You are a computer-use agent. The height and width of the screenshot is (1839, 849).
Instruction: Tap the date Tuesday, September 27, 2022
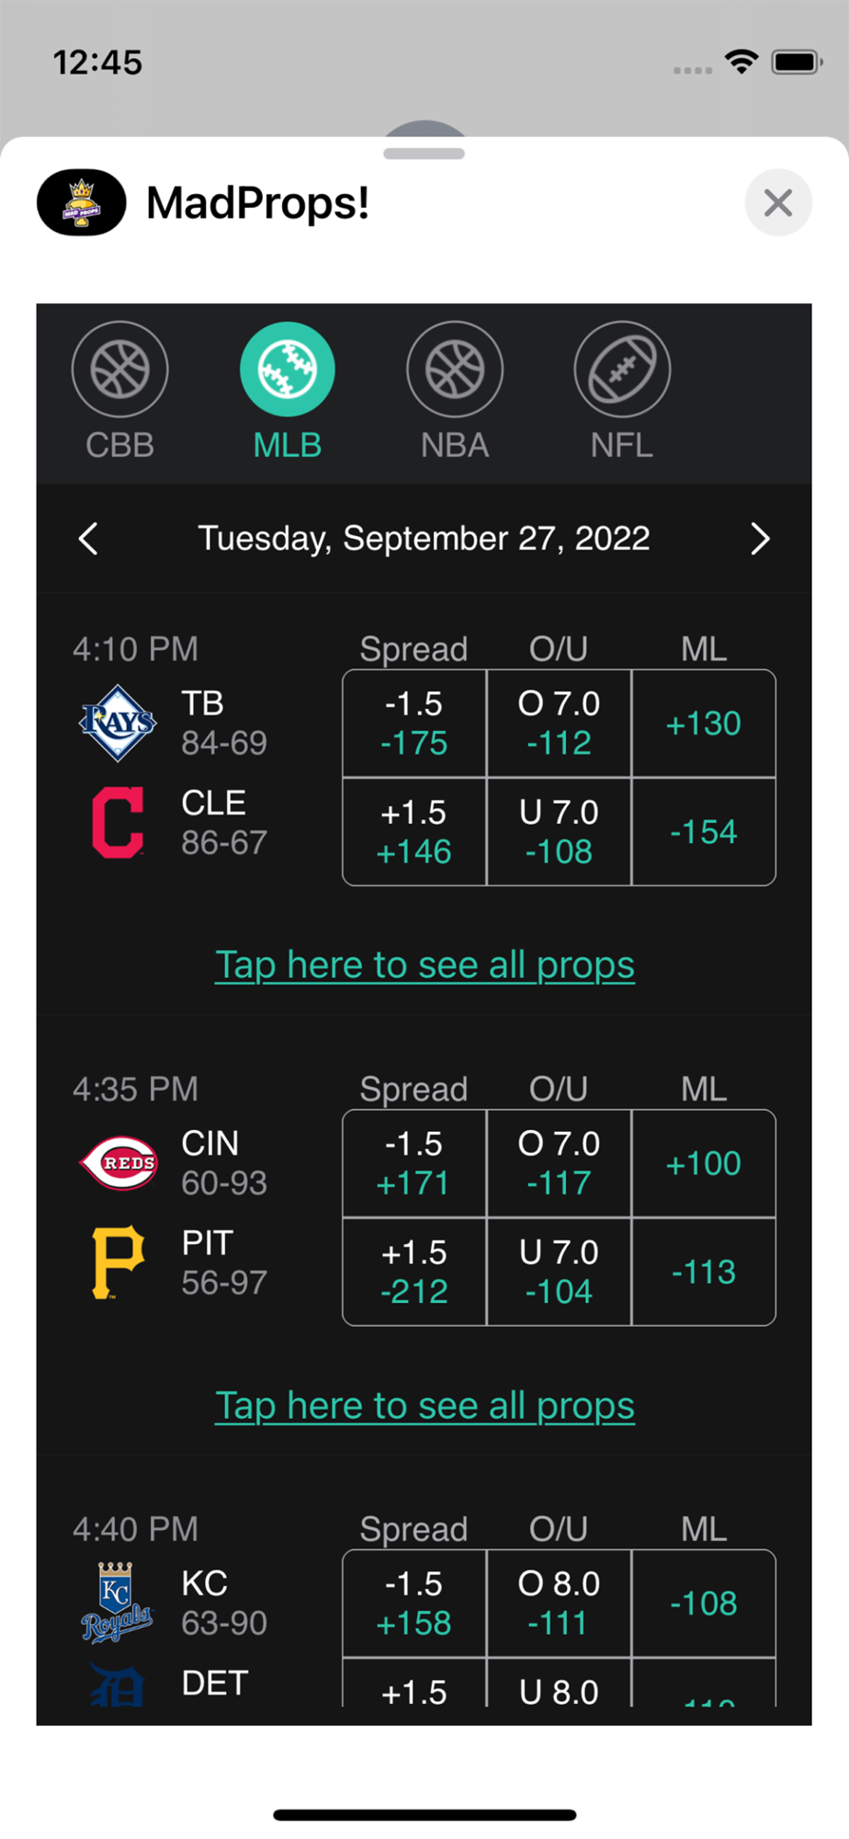(x=424, y=539)
